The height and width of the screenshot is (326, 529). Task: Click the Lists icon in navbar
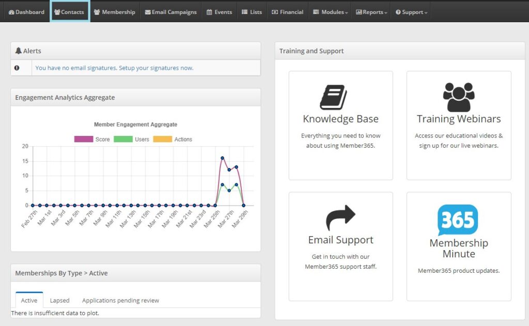point(244,12)
